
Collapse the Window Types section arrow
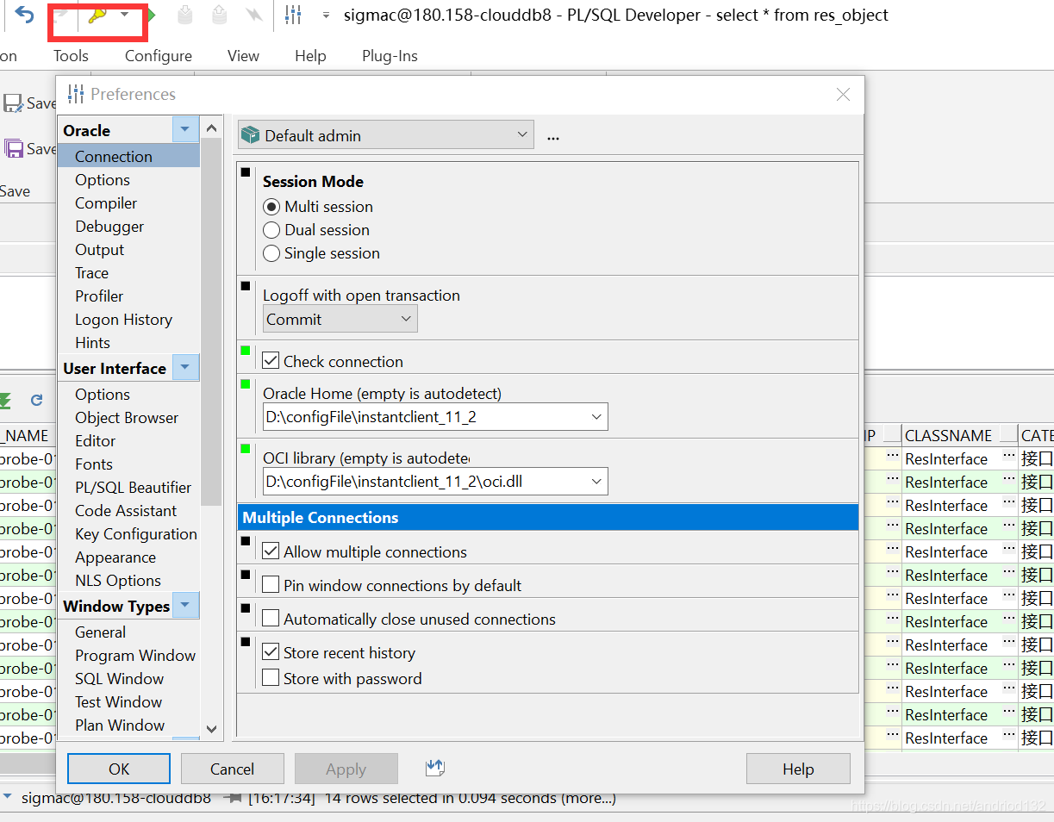185,606
